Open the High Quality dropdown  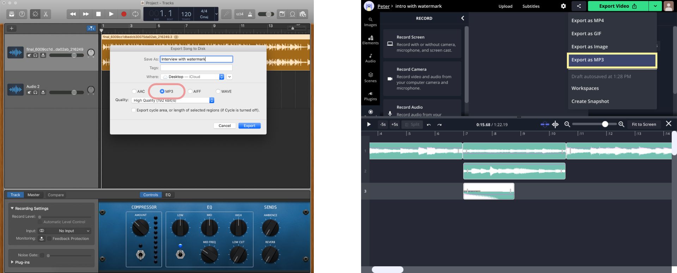coord(173,100)
